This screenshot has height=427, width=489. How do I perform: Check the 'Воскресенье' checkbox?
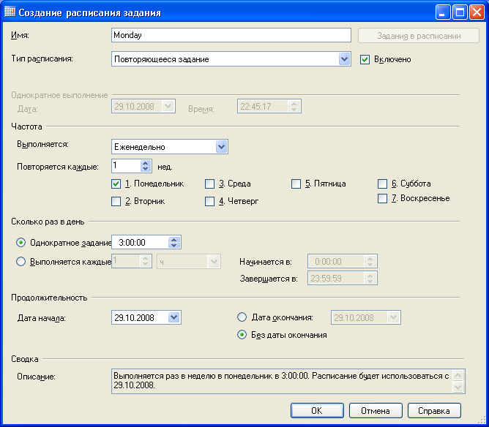click(382, 198)
